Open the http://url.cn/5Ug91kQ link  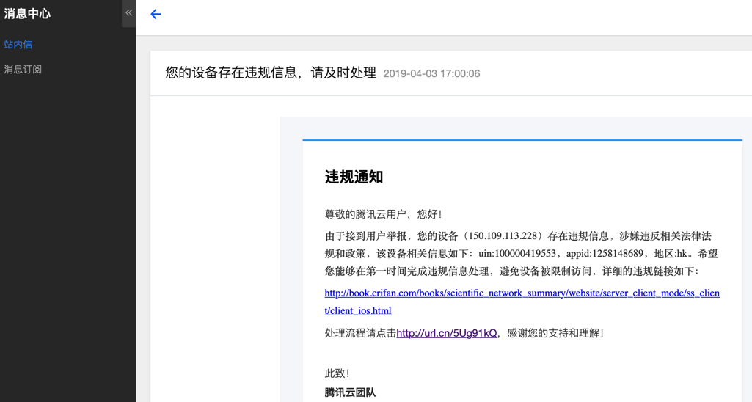(x=447, y=333)
